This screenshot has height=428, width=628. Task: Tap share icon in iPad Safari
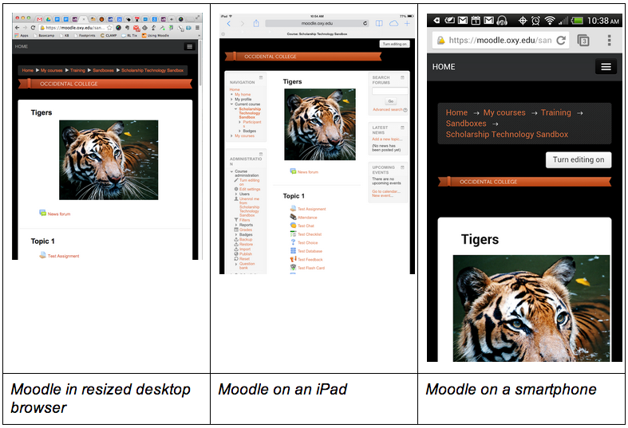click(x=256, y=24)
